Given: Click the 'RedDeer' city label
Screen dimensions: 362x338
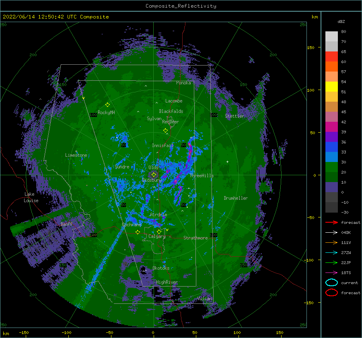Looking at the screenshot, I should point(171,122).
